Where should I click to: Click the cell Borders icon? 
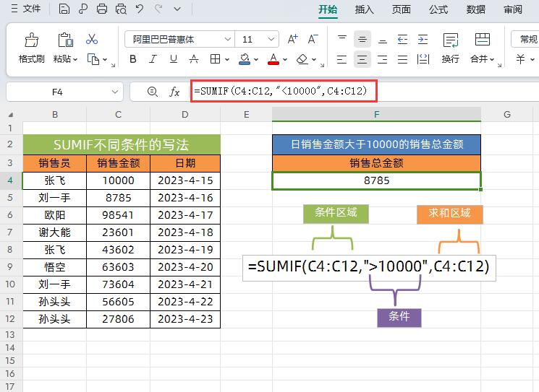(215, 59)
